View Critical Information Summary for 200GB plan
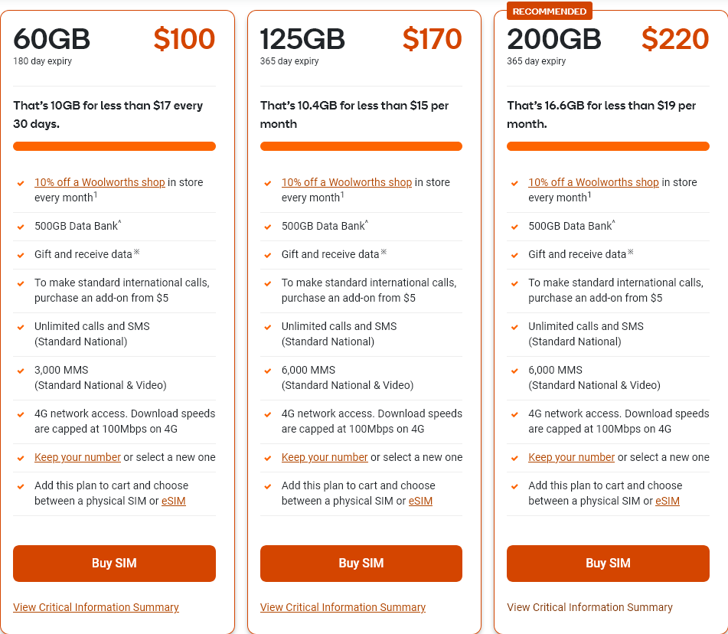 click(589, 607)
